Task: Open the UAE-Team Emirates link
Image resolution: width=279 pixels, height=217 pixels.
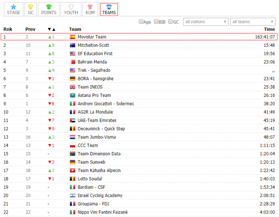Action: point(97,120)
